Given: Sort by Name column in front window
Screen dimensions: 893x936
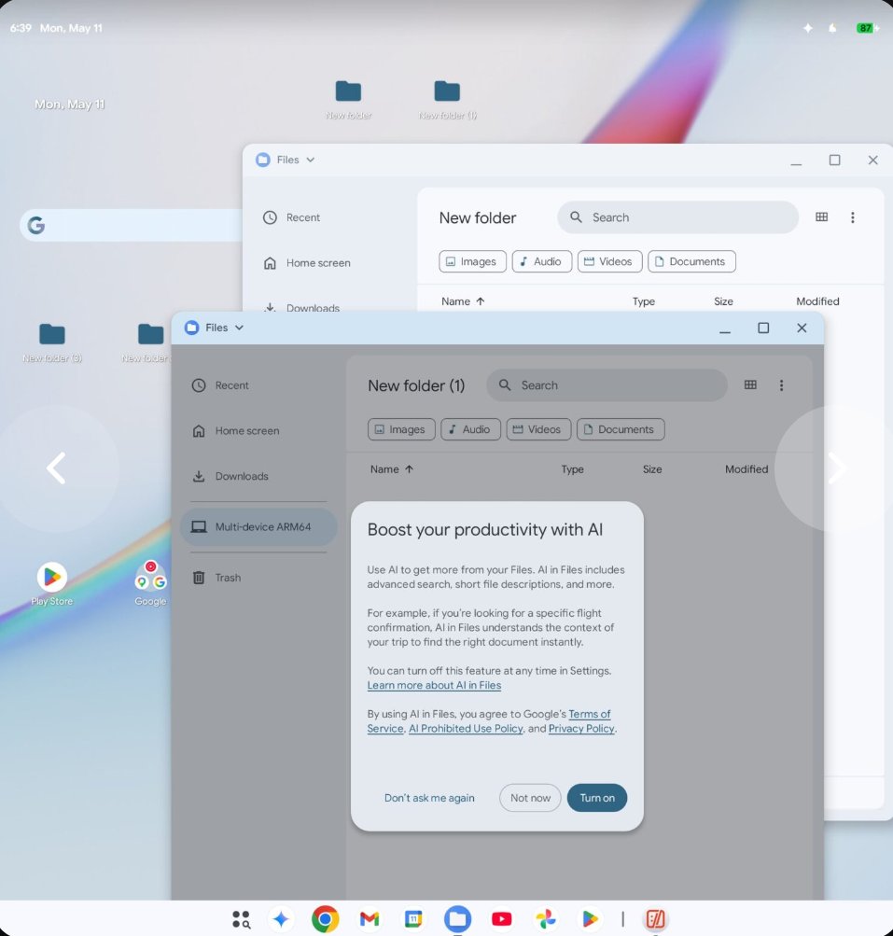Looking at the screenshot, I should click(x=391, y=469).
